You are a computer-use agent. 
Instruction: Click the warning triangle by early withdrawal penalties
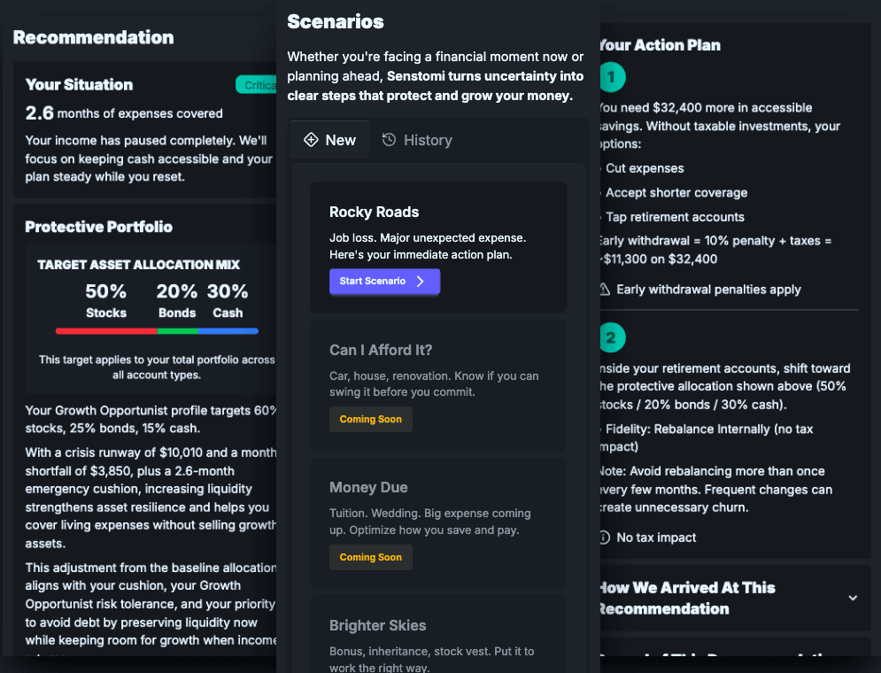605,290
